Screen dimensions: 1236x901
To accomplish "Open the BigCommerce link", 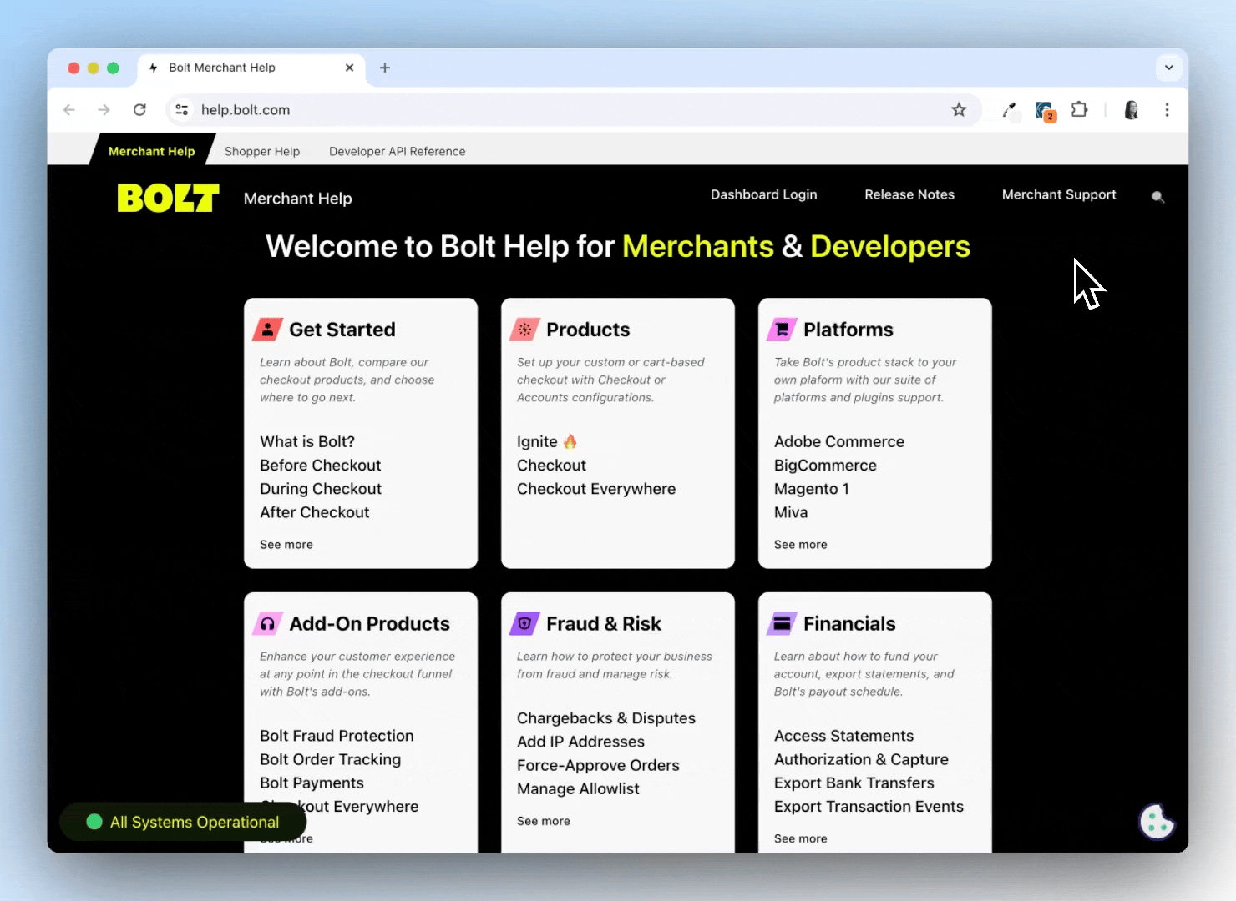I will (825, 465).
